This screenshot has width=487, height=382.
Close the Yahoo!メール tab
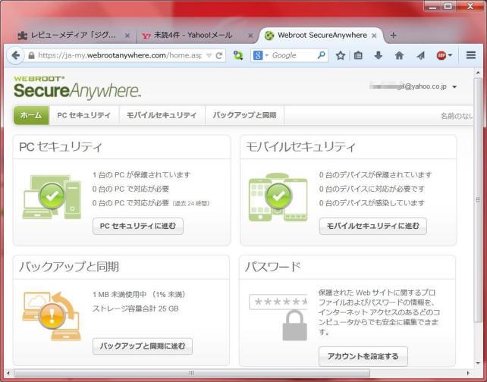tap(250, 36)
